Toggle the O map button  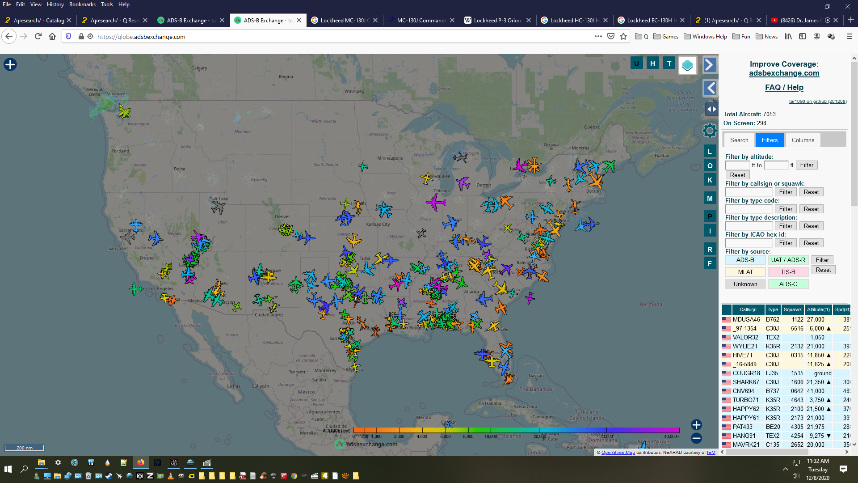pyautogui.click(x=710, y=165)
